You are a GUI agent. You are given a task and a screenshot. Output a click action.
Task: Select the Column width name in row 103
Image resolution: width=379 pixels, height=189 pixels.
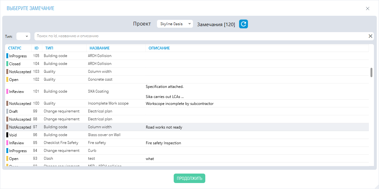[x=100, y=72]
